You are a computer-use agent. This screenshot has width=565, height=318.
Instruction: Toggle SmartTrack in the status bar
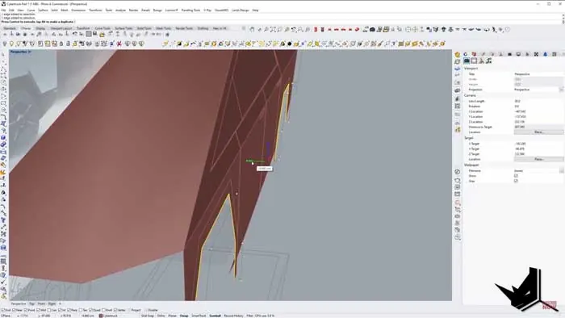pos(199,316)
